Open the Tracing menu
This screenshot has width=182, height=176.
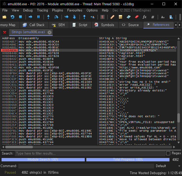pyautogui.click(x=42, y=10)
